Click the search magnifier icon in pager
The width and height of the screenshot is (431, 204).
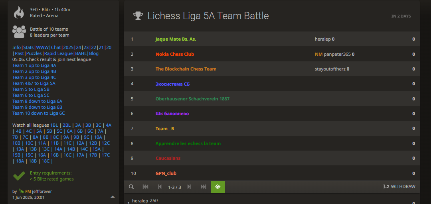coord(131,187)
